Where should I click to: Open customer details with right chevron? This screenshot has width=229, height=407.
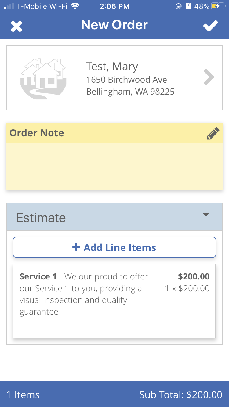209,77
